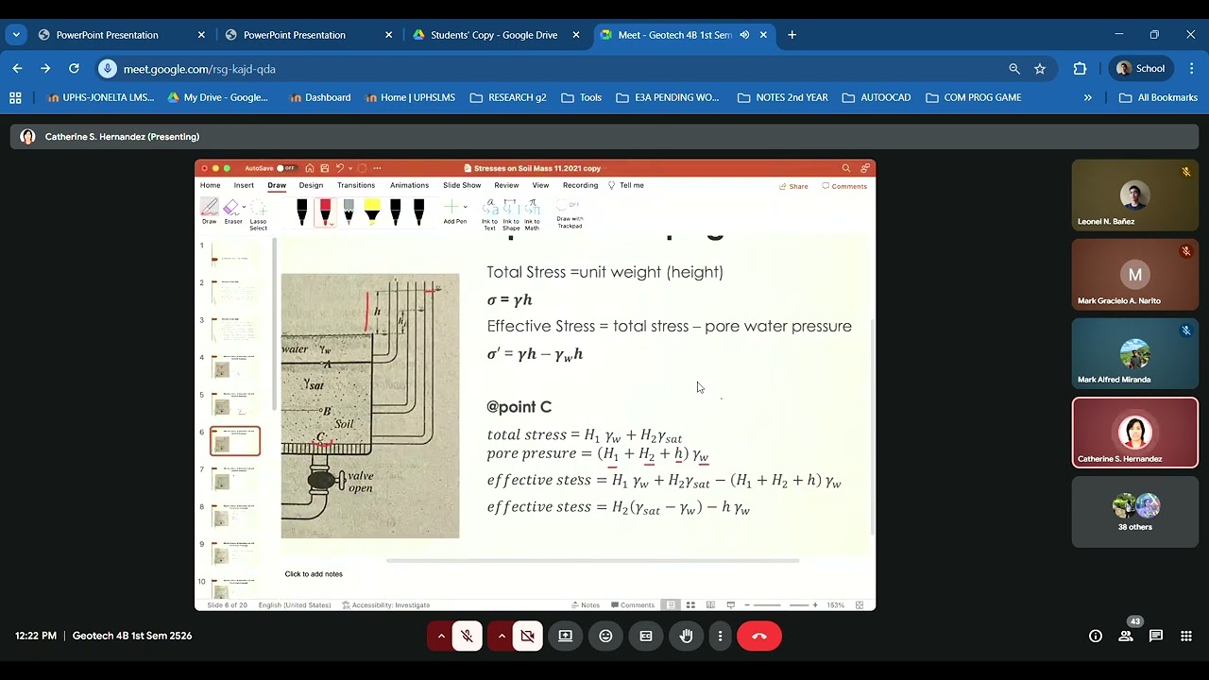Click PowerPoint home icon in title bar

coord(310,168)
